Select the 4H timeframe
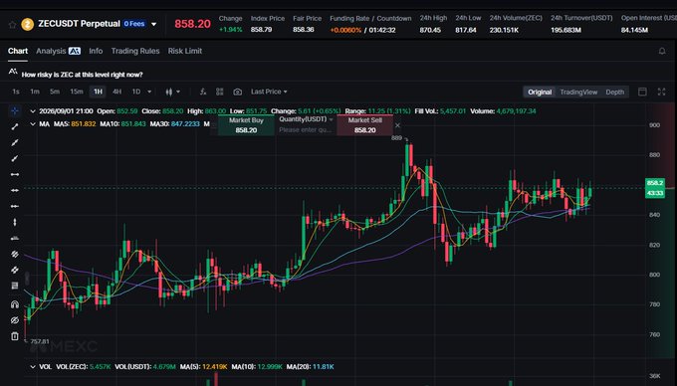The width and height of the screenshot is (677, 386). tap(116, 92)
